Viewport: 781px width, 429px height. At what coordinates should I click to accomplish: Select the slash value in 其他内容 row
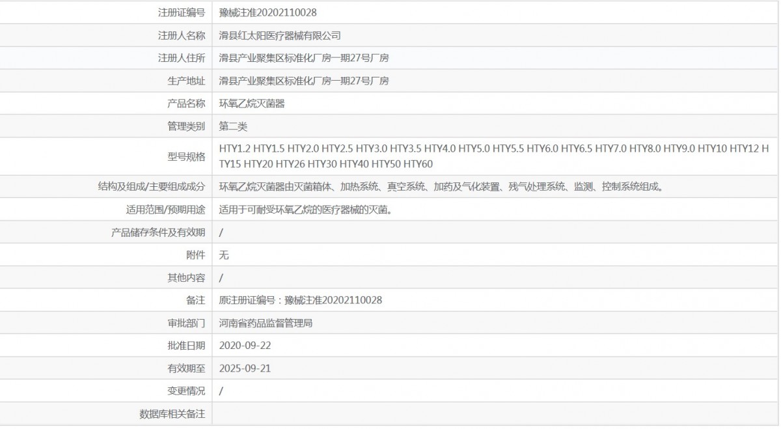tap(221, 278)
